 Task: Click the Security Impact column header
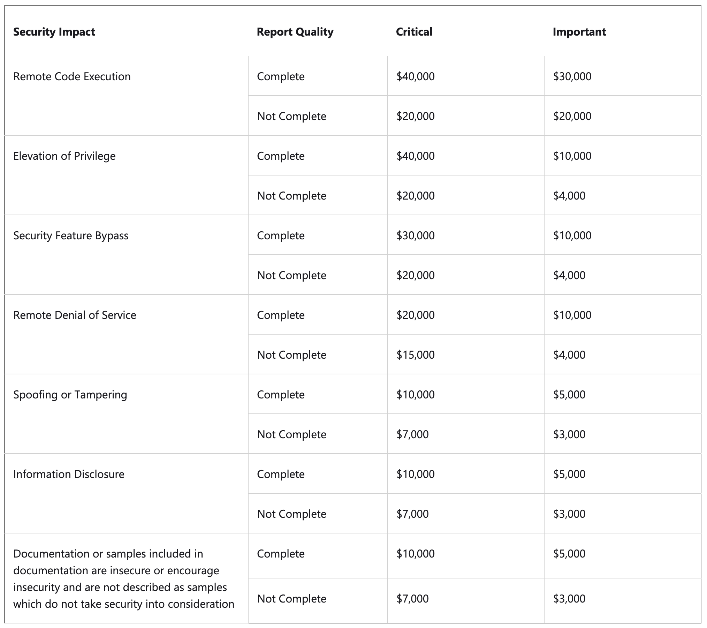(x=54, y=32)
